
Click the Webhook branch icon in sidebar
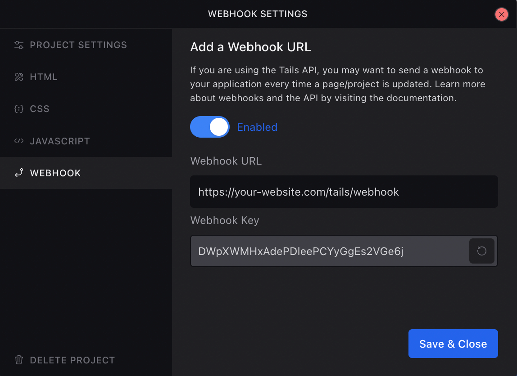coord(19,173)
